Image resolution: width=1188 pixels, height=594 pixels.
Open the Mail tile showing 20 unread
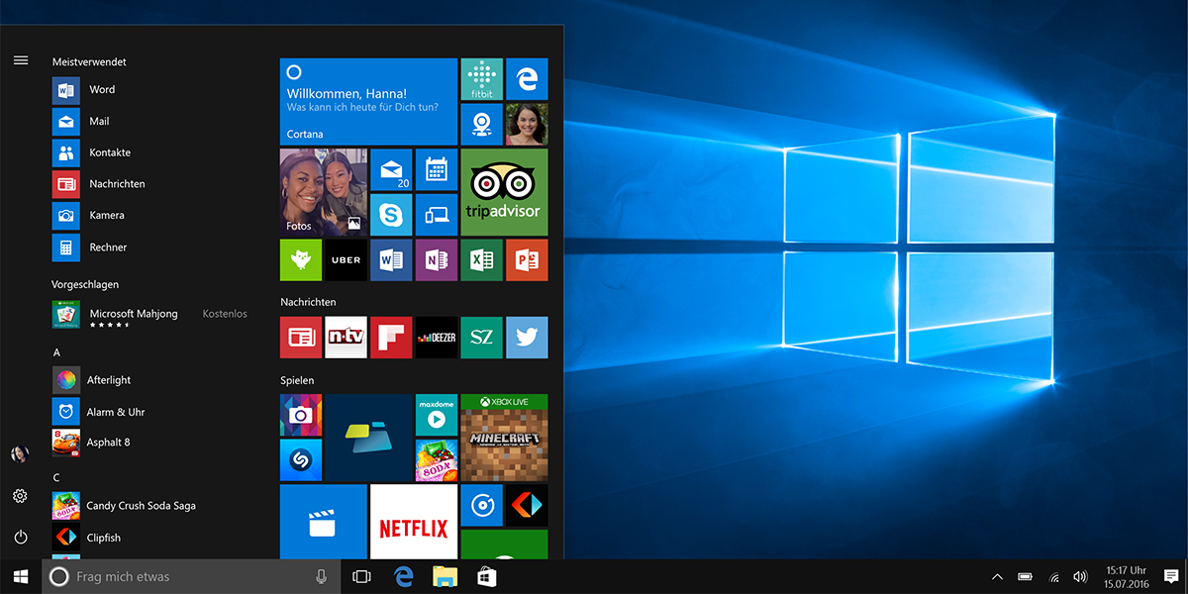[x=391, y=169]
